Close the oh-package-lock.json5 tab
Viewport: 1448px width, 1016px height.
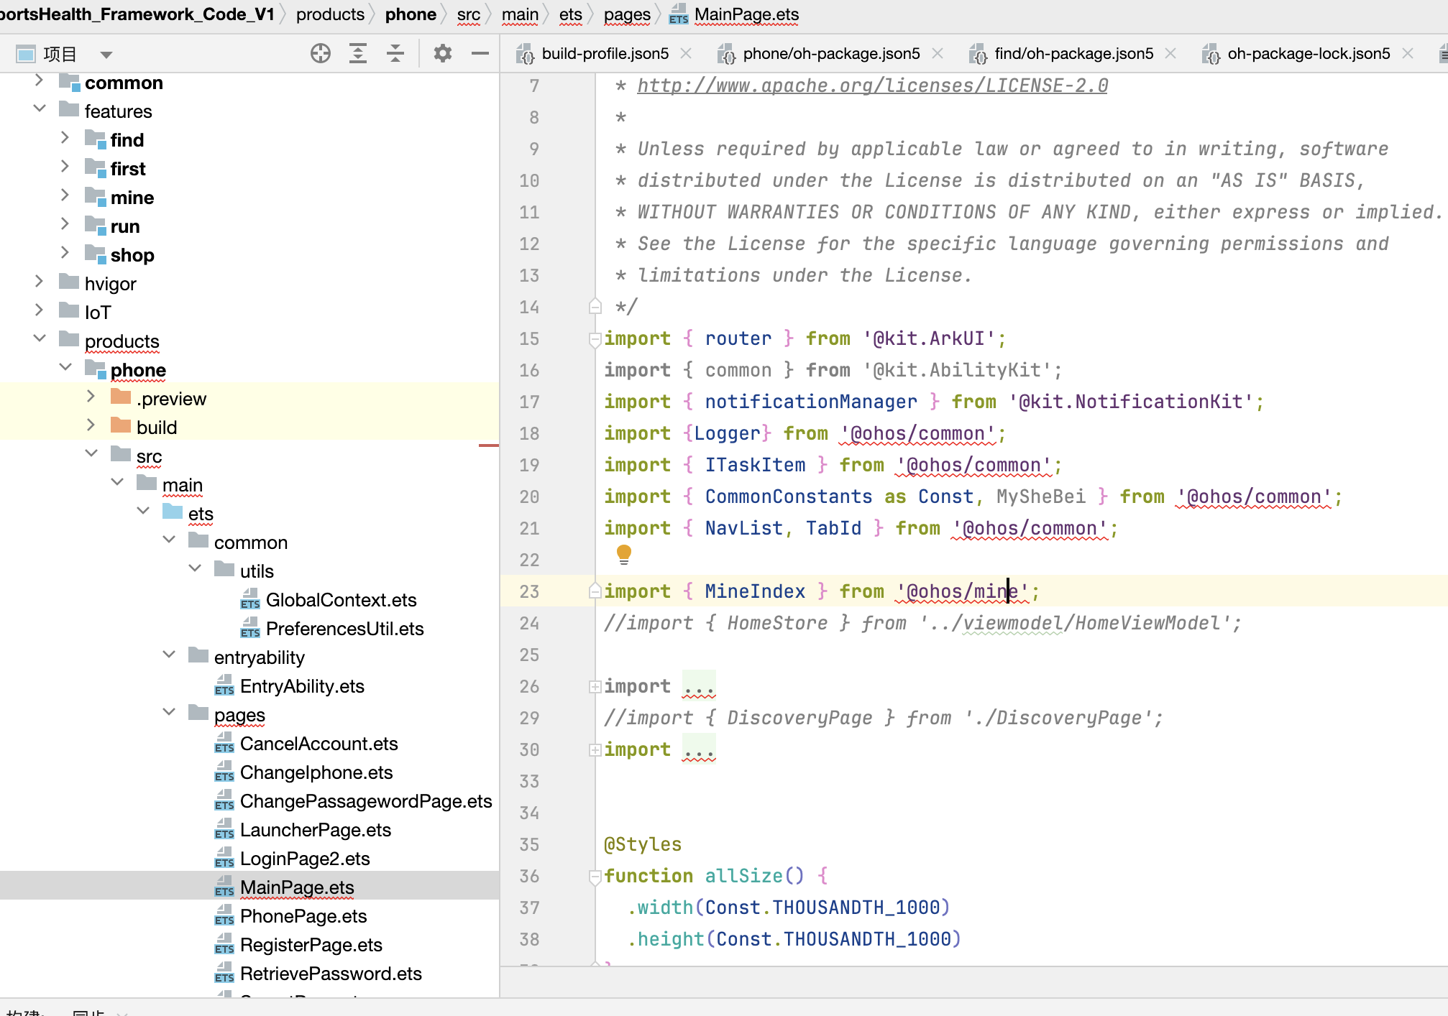tap(1408, 53)
